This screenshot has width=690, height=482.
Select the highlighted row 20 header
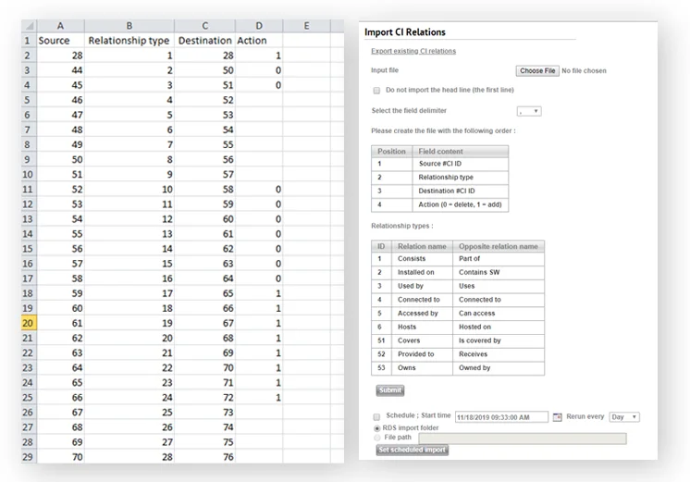(27, 324)
